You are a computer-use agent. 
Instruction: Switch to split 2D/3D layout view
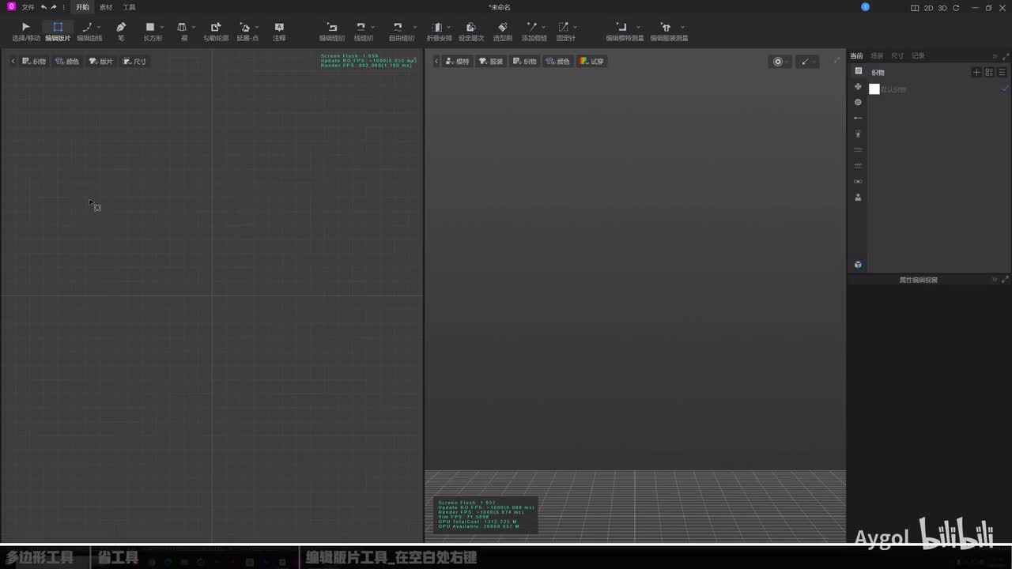point(915,8)
